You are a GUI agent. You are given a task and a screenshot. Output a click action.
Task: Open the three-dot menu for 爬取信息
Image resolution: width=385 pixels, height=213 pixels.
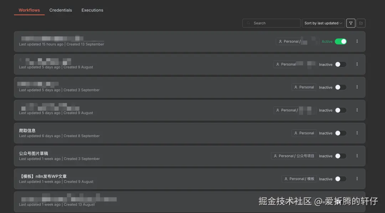(357, 133)
